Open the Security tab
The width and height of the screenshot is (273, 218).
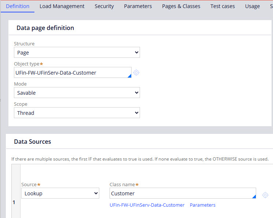(x=104, y=6)
